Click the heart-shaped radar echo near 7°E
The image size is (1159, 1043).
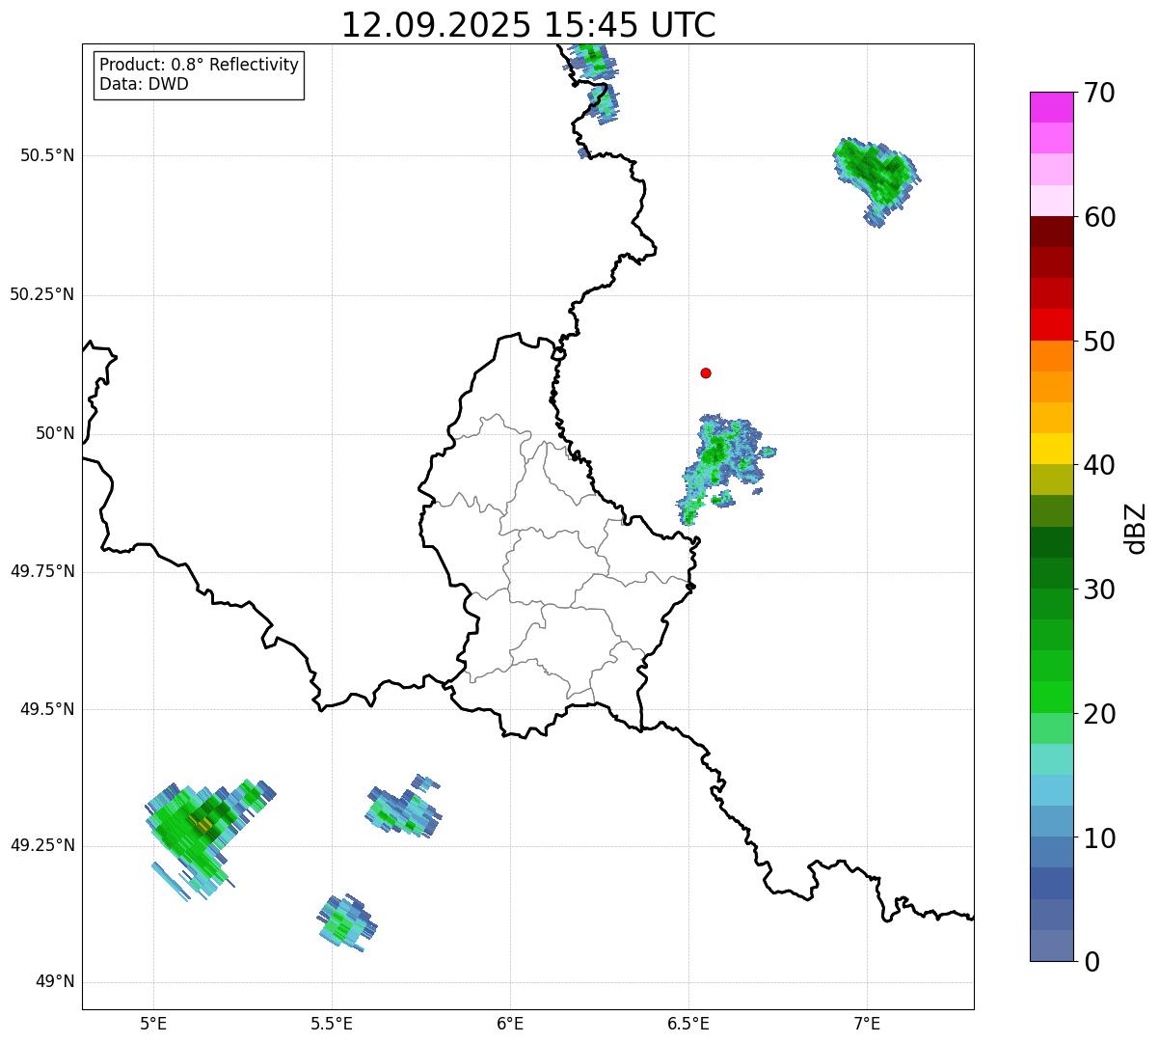876,180
